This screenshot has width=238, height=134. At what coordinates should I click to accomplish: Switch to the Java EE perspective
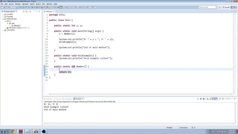pyautogui.click(x=226, y=7)
